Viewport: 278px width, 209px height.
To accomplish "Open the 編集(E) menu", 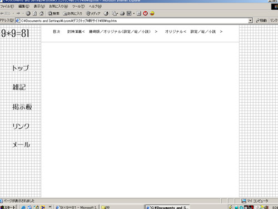I will (24, 7).
